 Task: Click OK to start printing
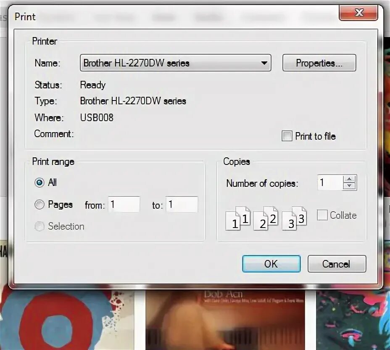tap(271, 264)
